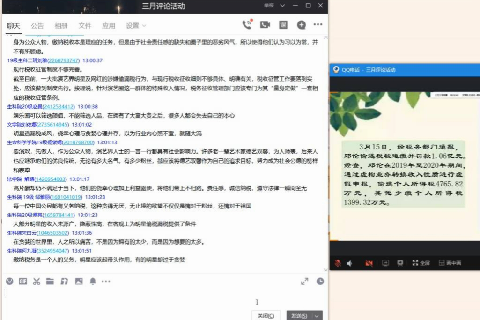
Task: Start a group voice call
Action: click(247, 25)
